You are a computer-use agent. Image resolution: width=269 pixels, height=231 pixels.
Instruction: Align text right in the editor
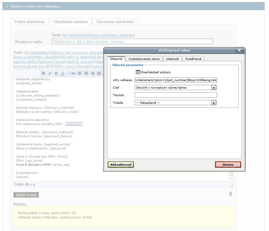(x=93, y=74)
